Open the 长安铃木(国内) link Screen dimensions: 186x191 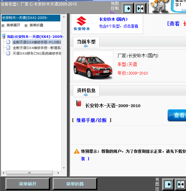coord(114,19)
